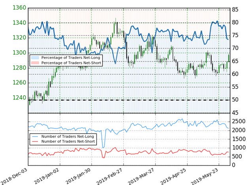Click the pink Net-Short percentage swatch
247x185 pixels.
(35, 63)
